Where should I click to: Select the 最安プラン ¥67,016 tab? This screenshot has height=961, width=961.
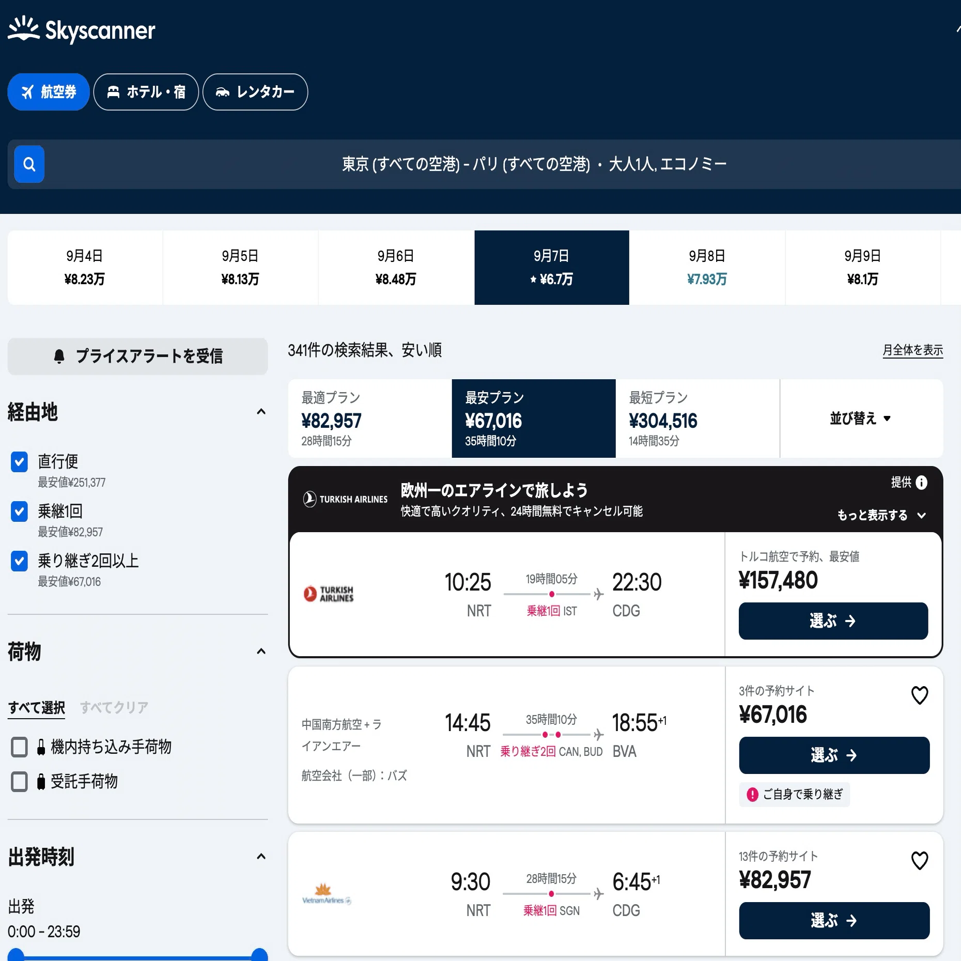tap(534, 419)
